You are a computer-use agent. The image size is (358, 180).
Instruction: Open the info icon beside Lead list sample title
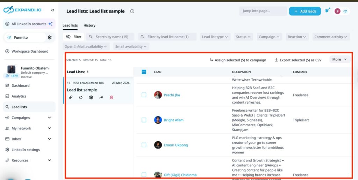coord(132,11)
